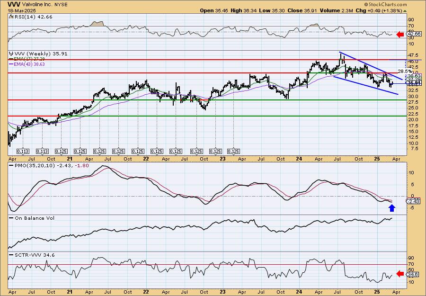Screen dimensions: 426x296
Task: Click the 90 label on RSI axis
Action: point(411,20)
